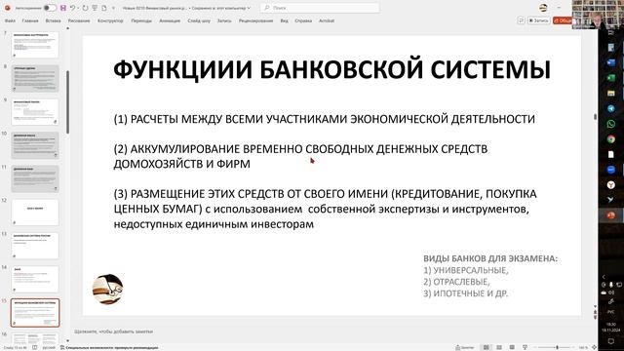Image resolution: width=624 pixels, height=351 pixels.
Task: Open the Acrobat tab
Action: pyautogui.click(x=327, y=20)
